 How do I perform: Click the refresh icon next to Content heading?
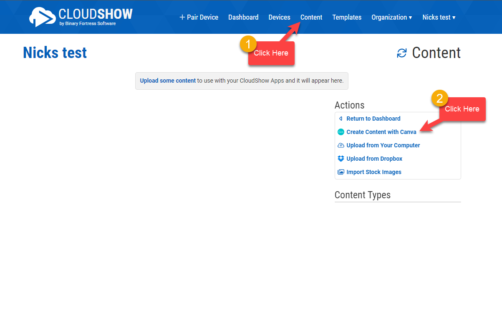[401, 53]
